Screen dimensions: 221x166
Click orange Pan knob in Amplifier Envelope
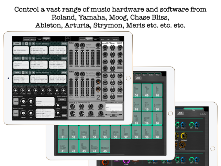point(98,89)
